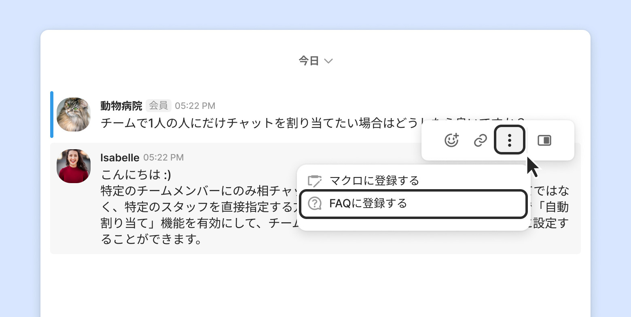Click the こんにちは :) greeting in Isabelle's reply

pyautogui.click(x=136, y=175)
